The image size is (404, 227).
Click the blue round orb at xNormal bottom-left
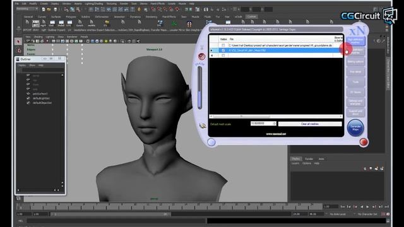pos(211,142)
